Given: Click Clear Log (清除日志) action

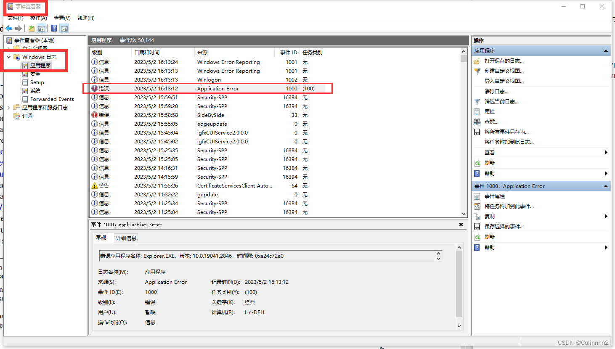Looking at the screenshot, I should pyautogui.click(x=496, y=92).
